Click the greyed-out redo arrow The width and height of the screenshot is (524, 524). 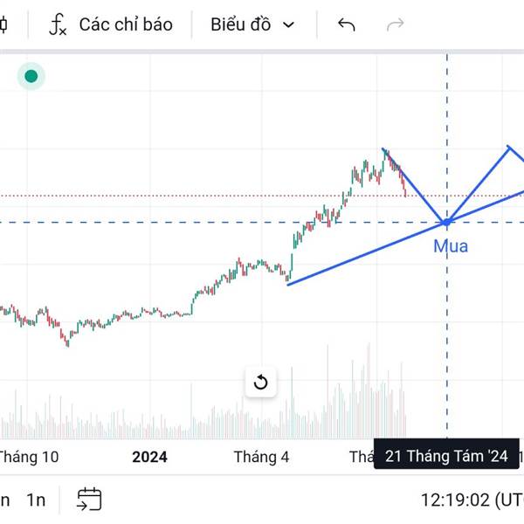pyautogui.click(x=396, y=24)
